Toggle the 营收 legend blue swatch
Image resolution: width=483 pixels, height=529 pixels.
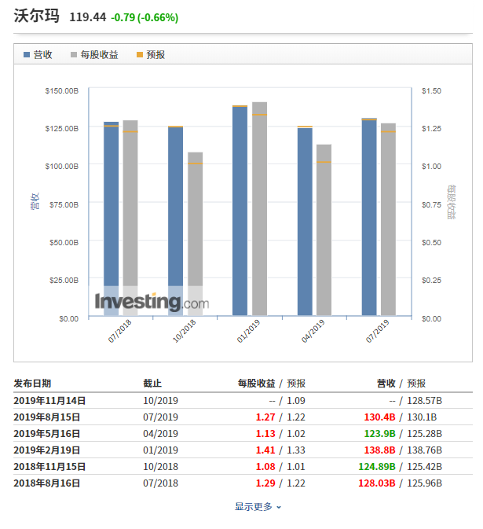pyautogui.click(x=27, y=55)
